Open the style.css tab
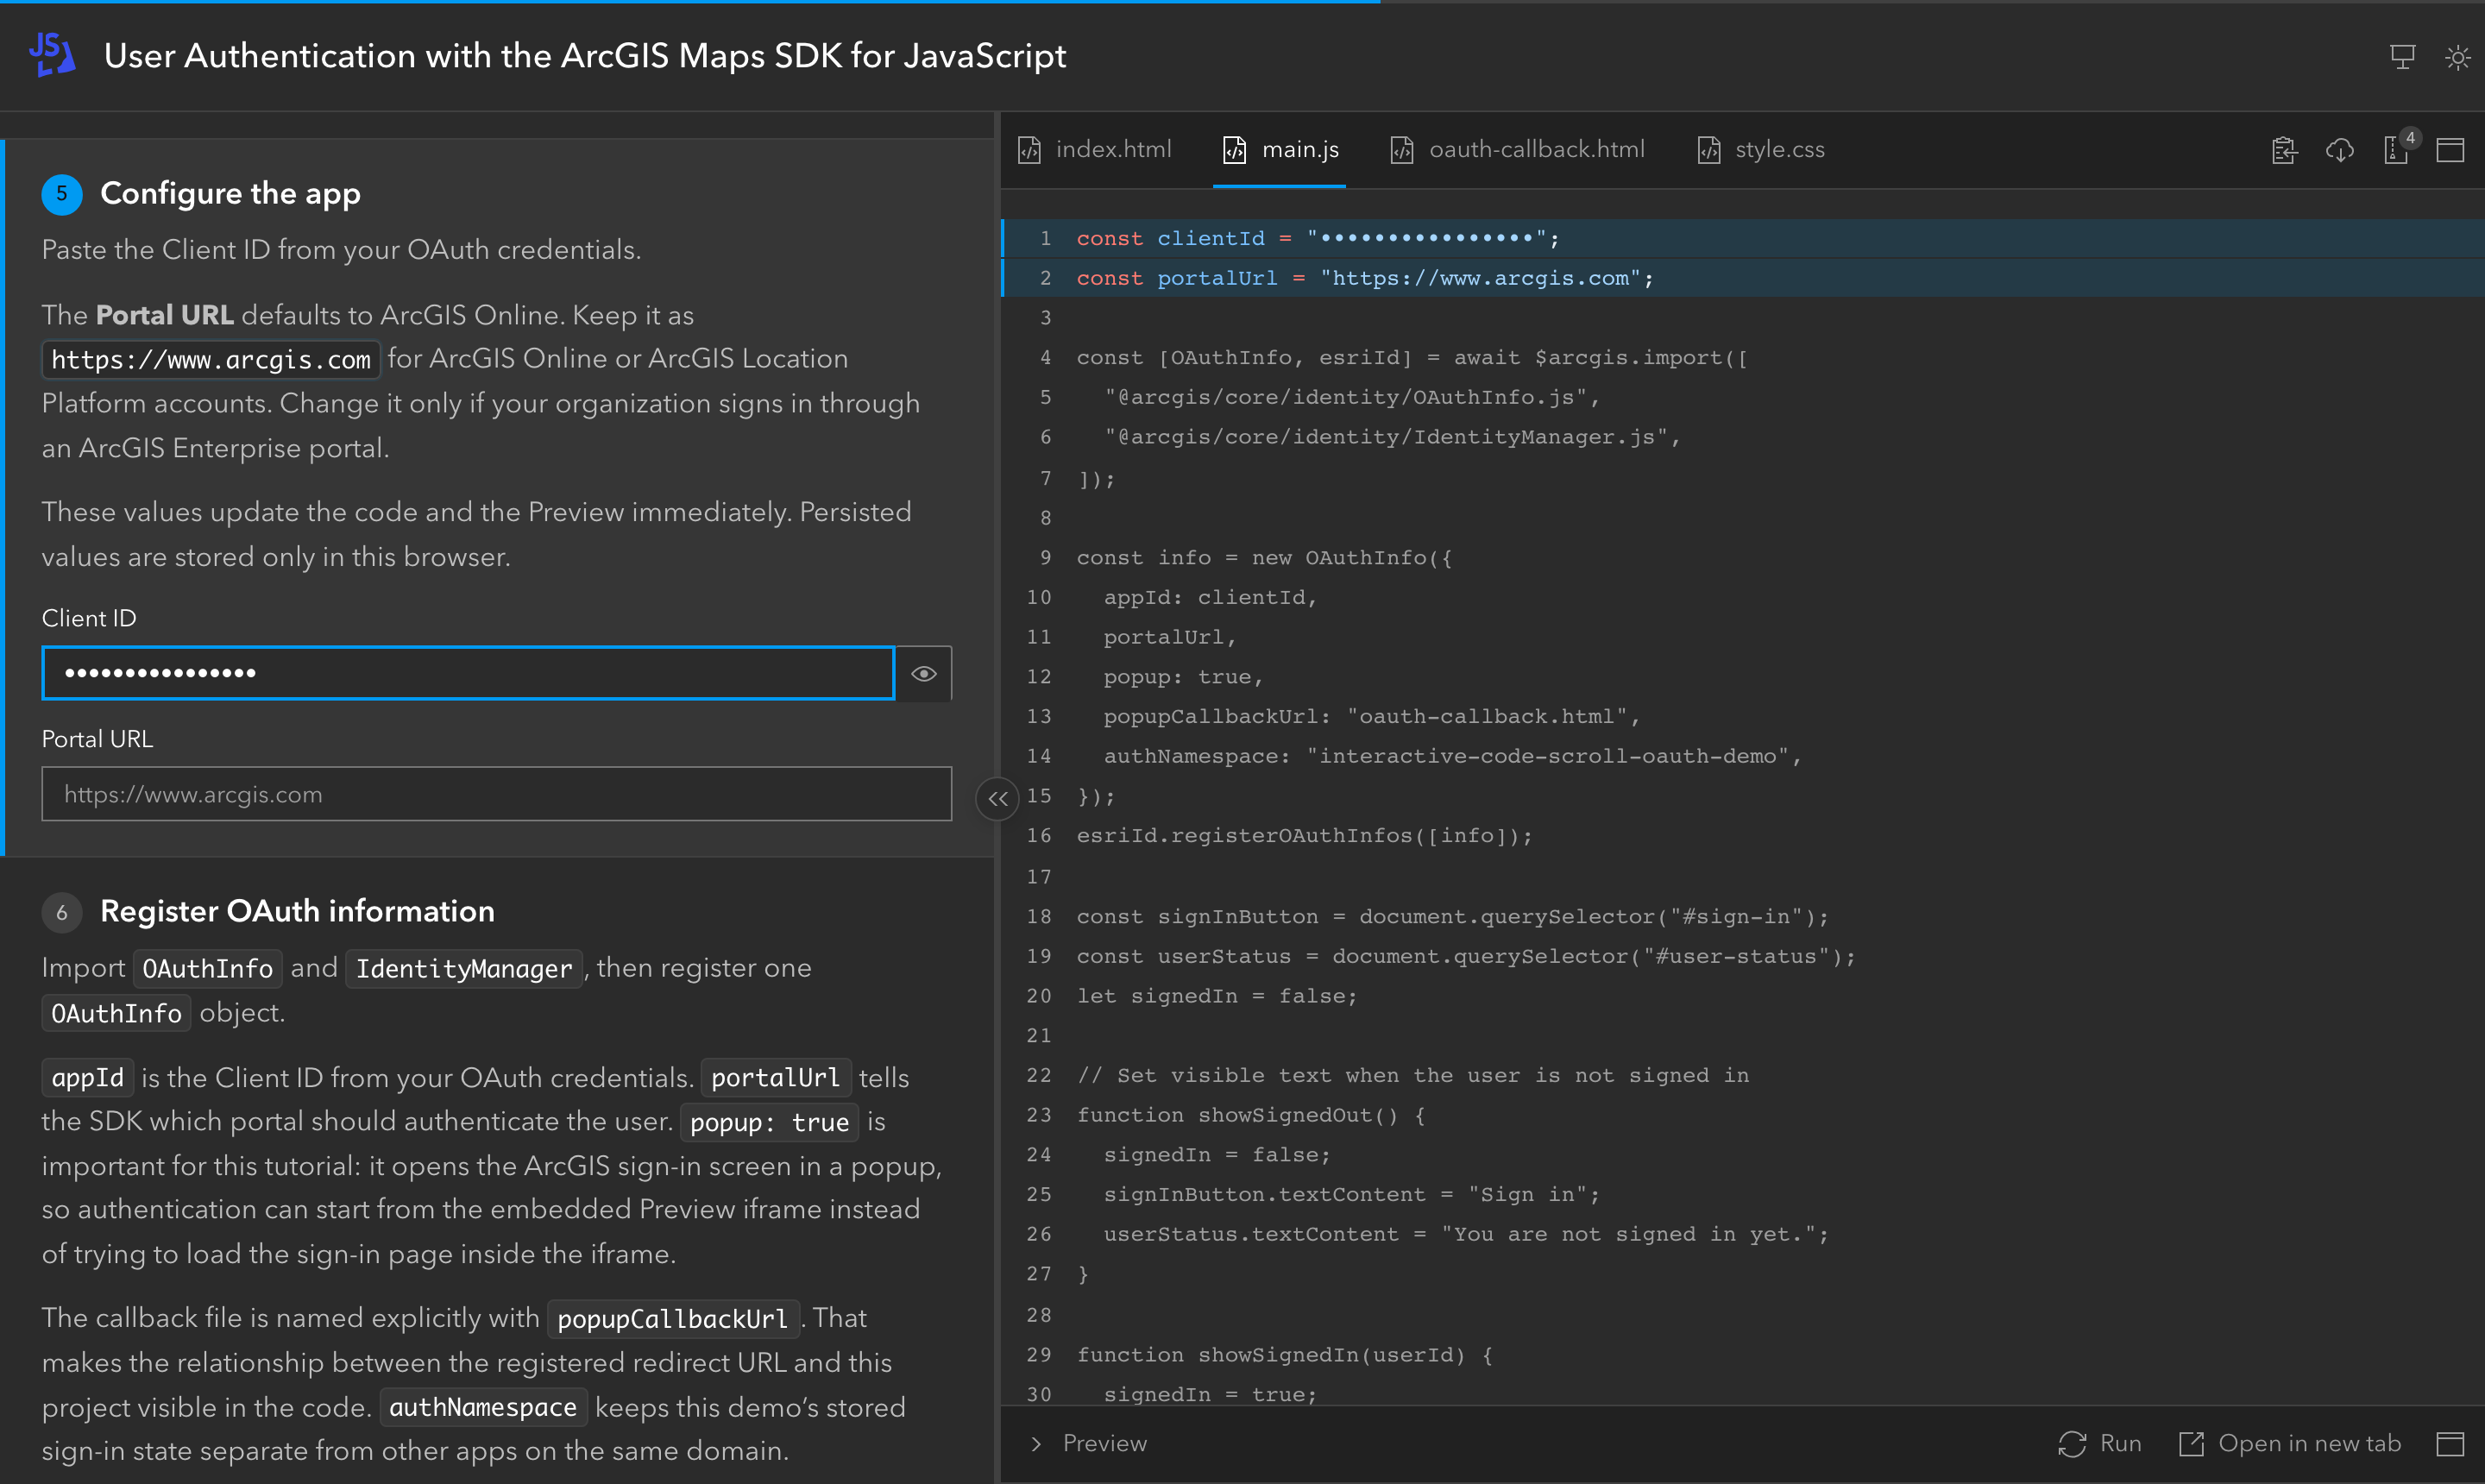This screenshot has width=2485, height=1484. 1761,150
